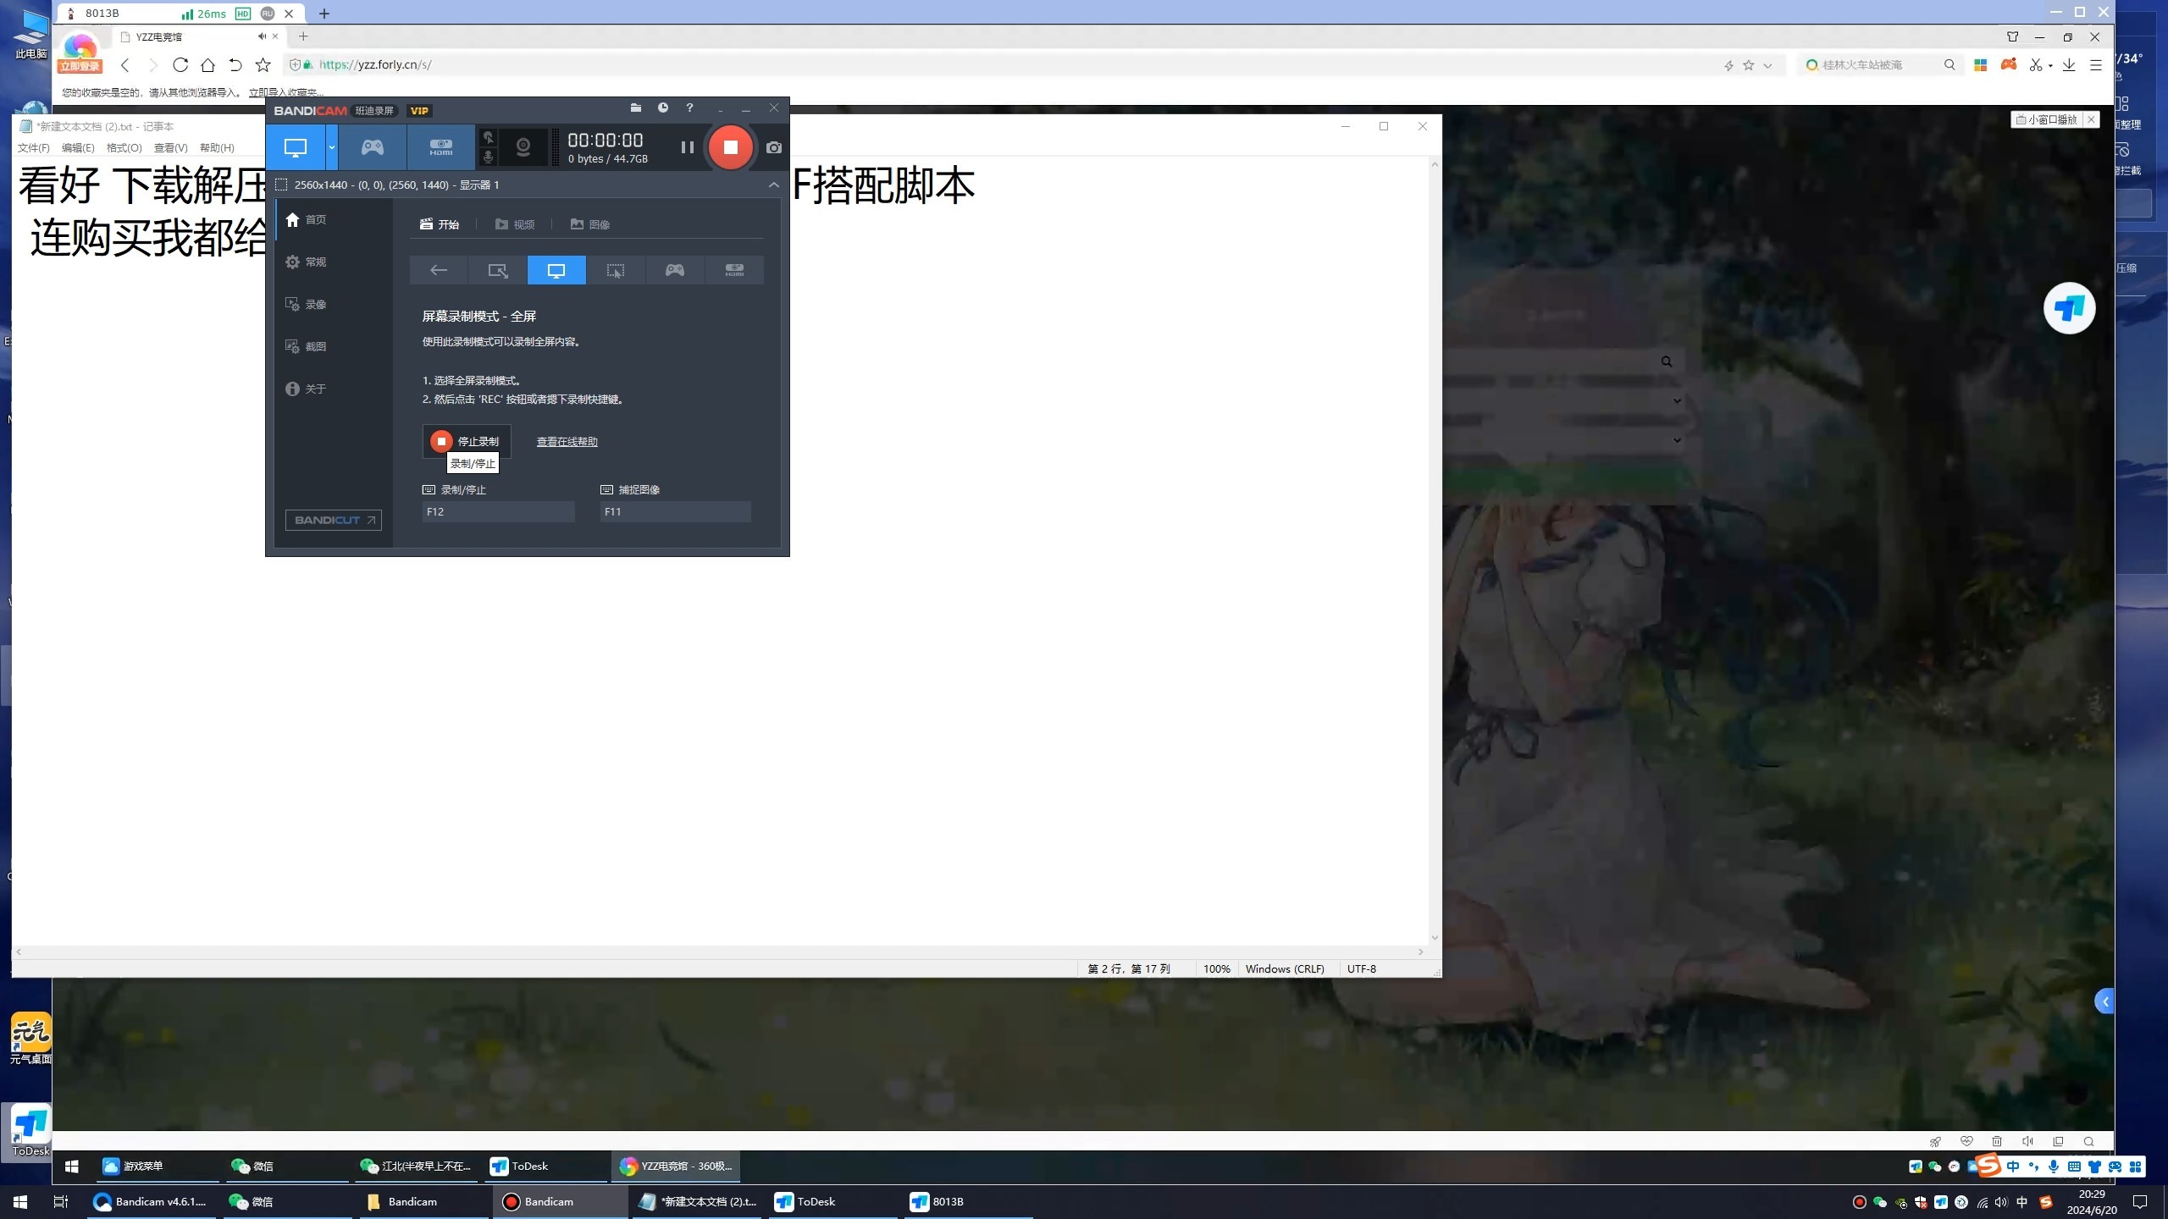Viewport: 2168px width, 1219px height.
Task: Click record/stop hotkey field F12
Action: tap(498, 511)
